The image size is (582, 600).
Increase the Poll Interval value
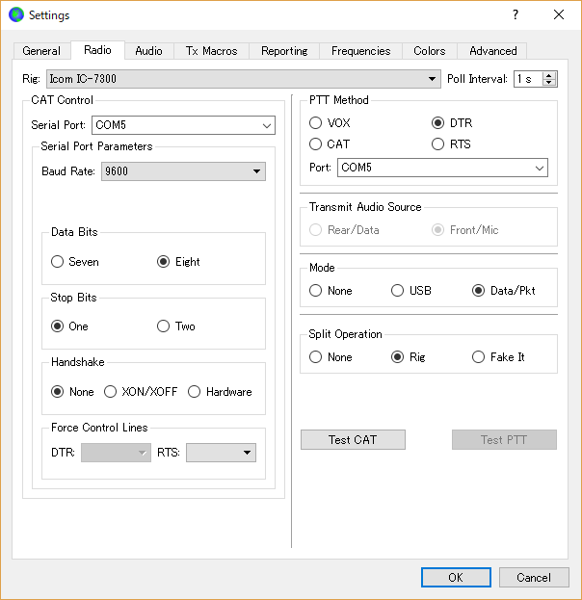click(x=549, y=75)
